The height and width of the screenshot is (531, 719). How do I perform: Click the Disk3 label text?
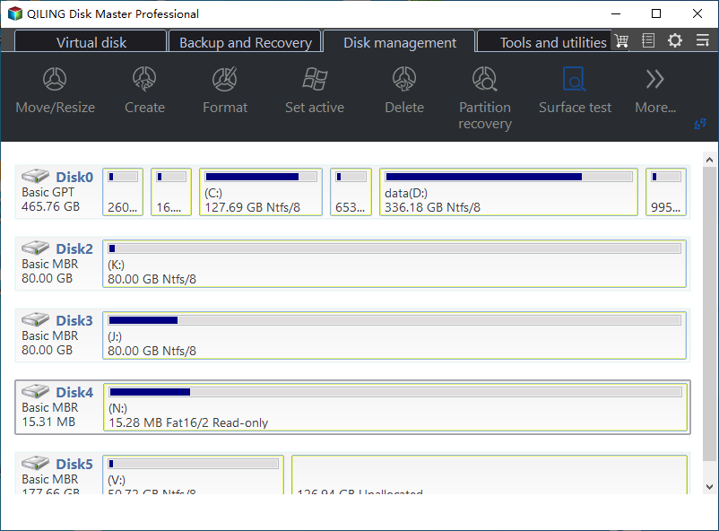point(74,320)
